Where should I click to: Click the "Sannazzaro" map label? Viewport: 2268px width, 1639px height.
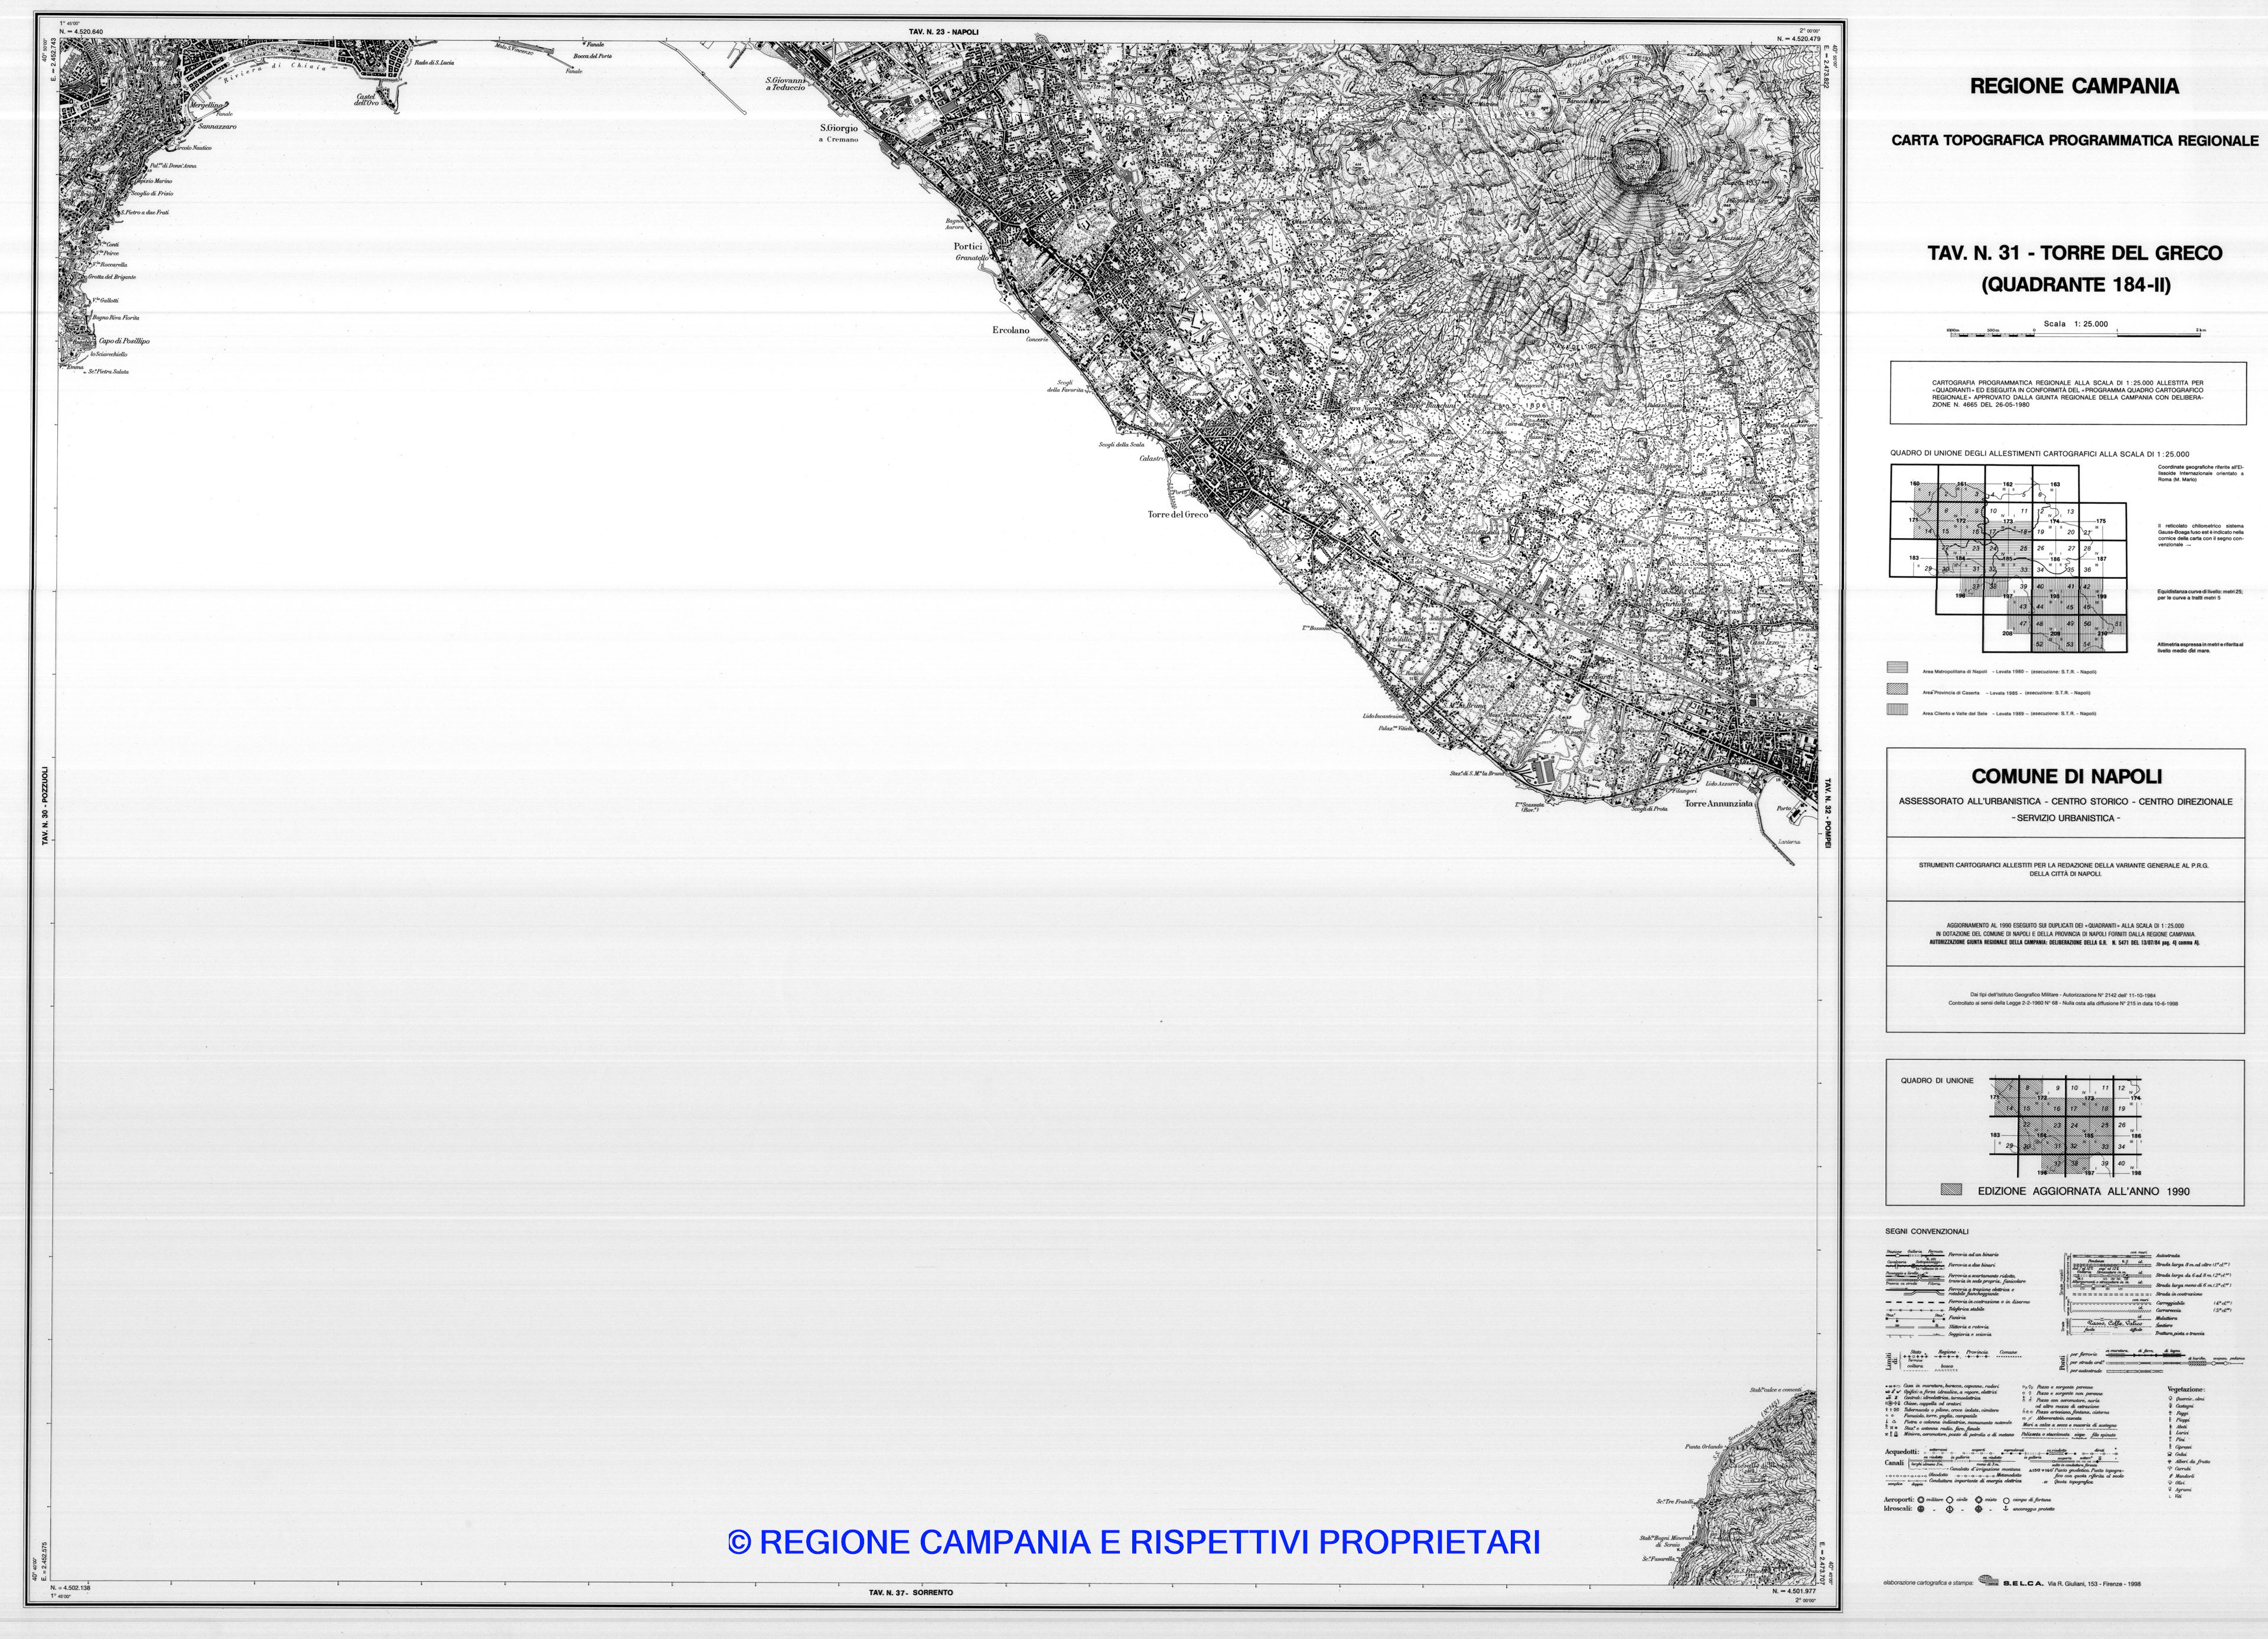point(217,127)
